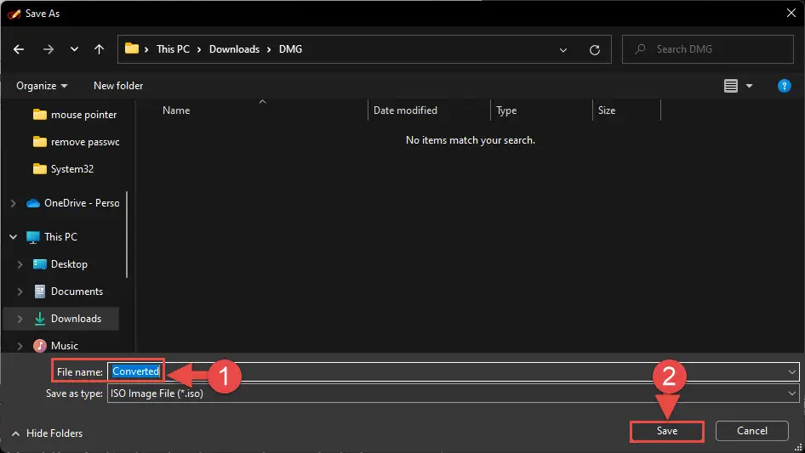
Task: Click This PC in the address breadcrumb
Action: tap(173, 49)
